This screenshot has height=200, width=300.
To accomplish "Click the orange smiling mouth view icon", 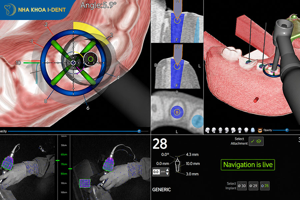I will pos(260,130).
